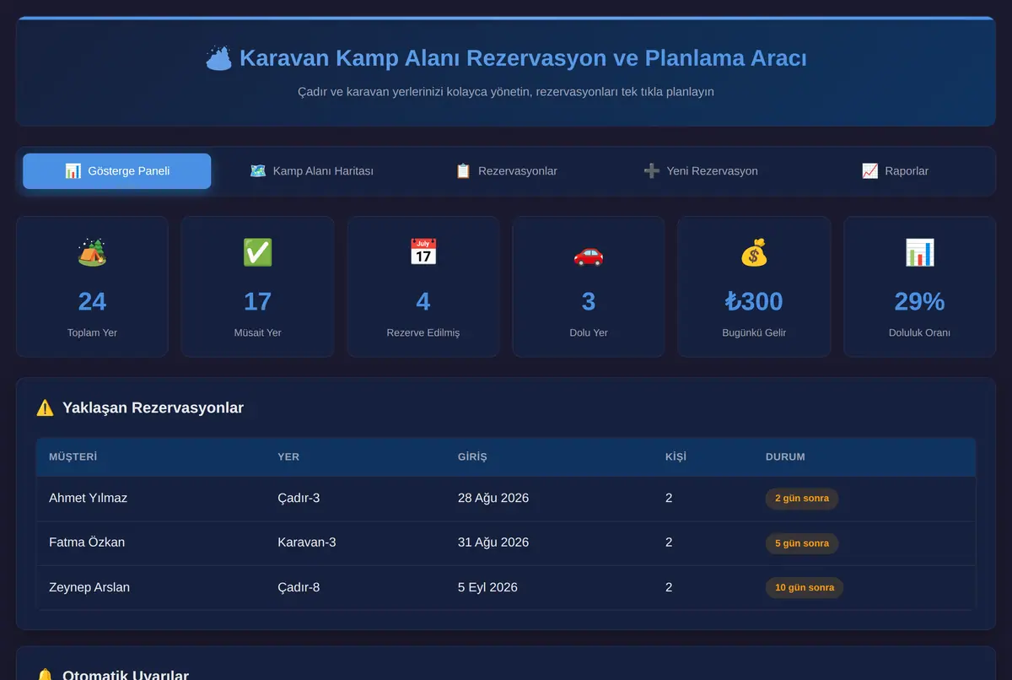Click the MÜŞTERİ column header
The width and height of the screenshot is (1012, 680).
coord(73,457)
